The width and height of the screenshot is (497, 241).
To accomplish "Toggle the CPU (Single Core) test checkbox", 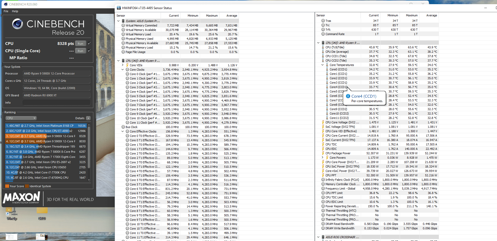I will [89, 51].
